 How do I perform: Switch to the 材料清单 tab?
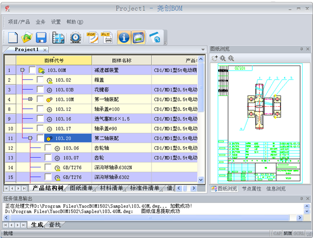(111, 188)
